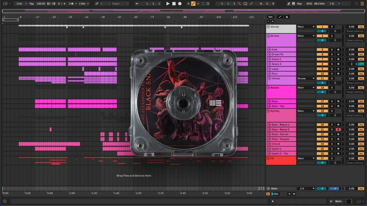Click the info view icon in status bar

(x=5, y=201)
